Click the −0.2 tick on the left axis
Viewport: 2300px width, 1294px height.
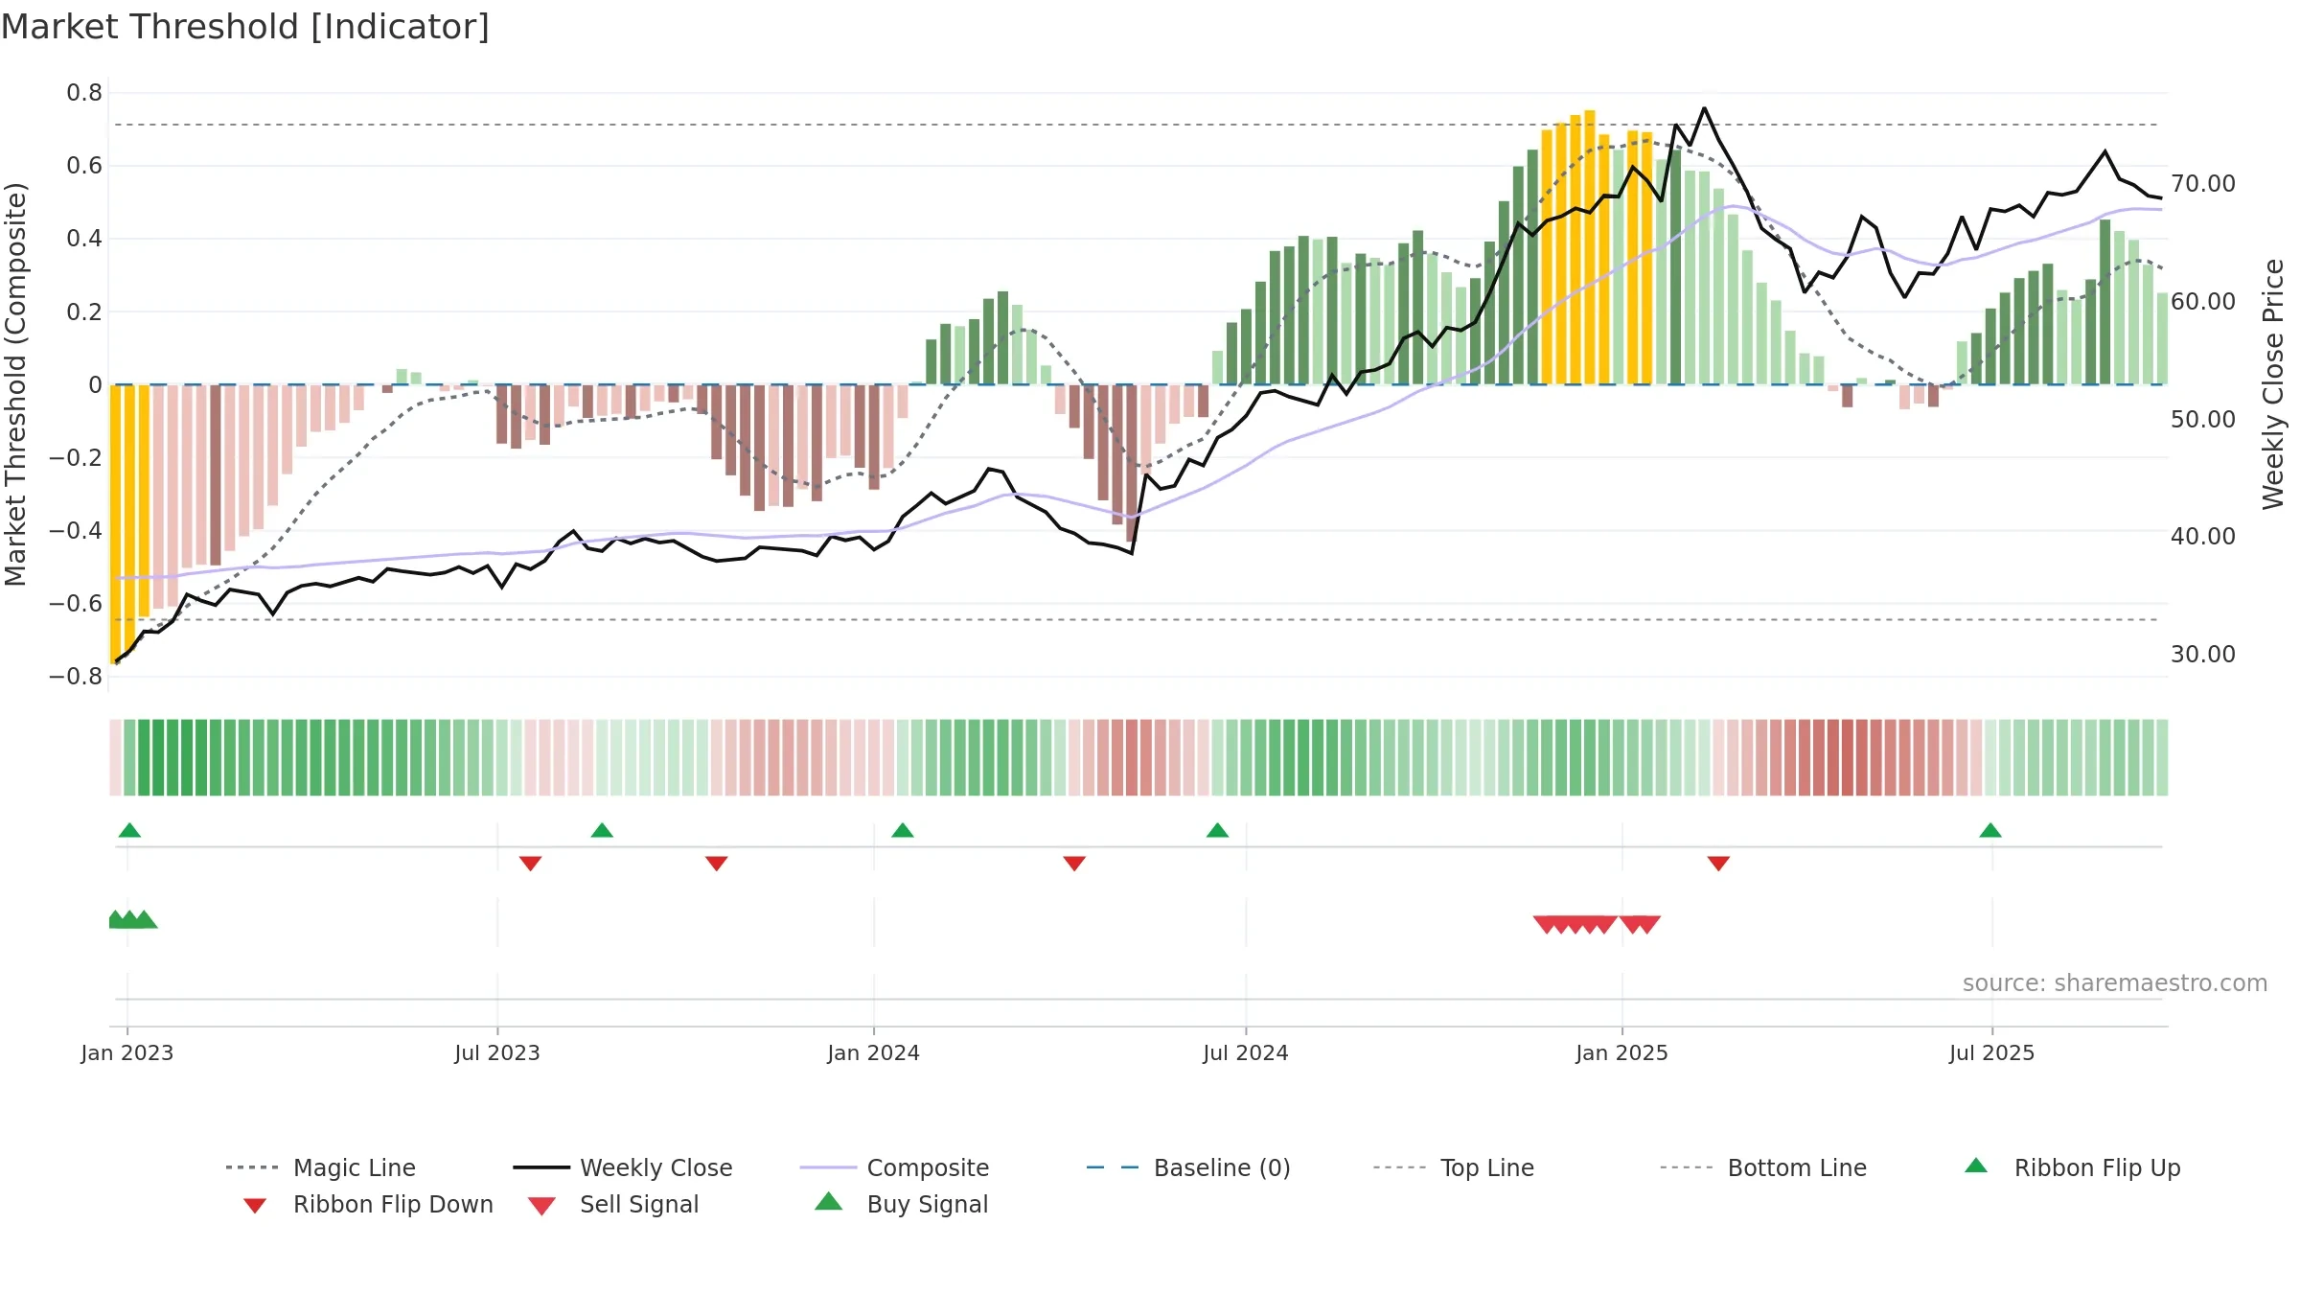pyautogui.click(x=76, y=457)
